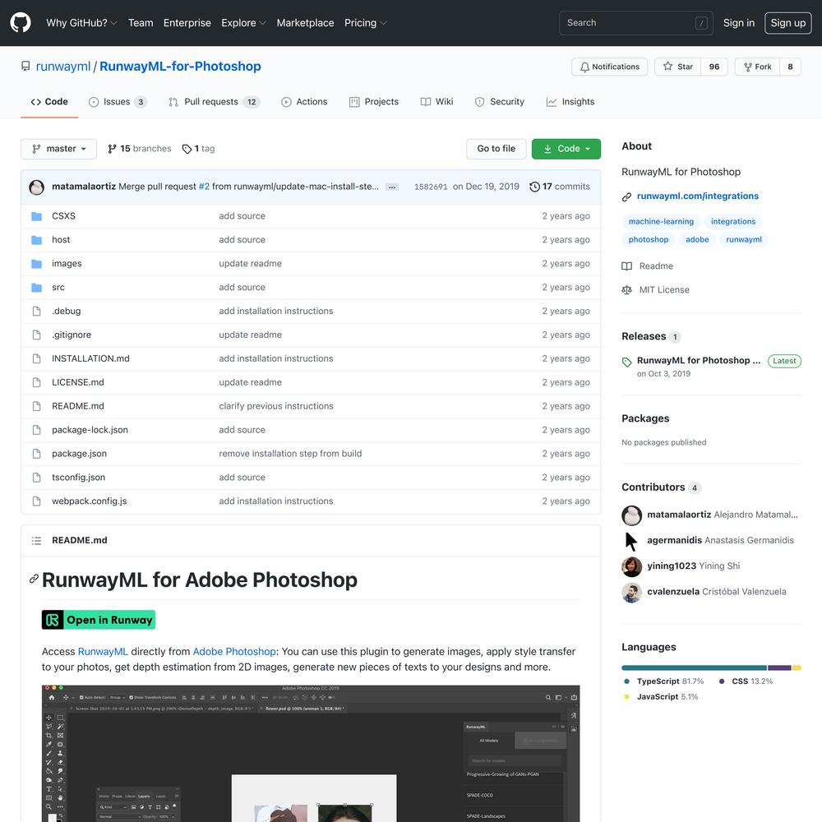
Task: Click the machine-learning topic tag
Action: point(661,222)
